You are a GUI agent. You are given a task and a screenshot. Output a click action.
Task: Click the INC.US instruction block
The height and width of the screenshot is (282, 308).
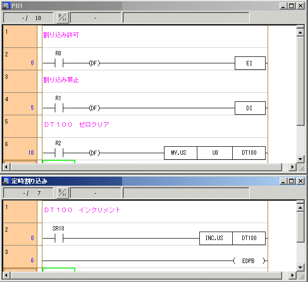point(216,238)
